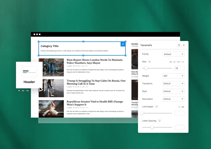This screenshot has width=211, height=149.
Task: Click the responsive device icon next to Letter Spacing
Action: (x=160, y=121)
